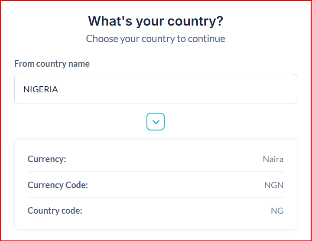The width and height of the screenshot is (312, 241).
Task: Click the "From country name" label
Action: [x=52, y=64]
